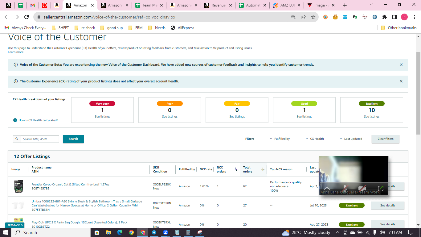Switch to the Revenue browser tab
421x237 pixels.
coord(218,5)
